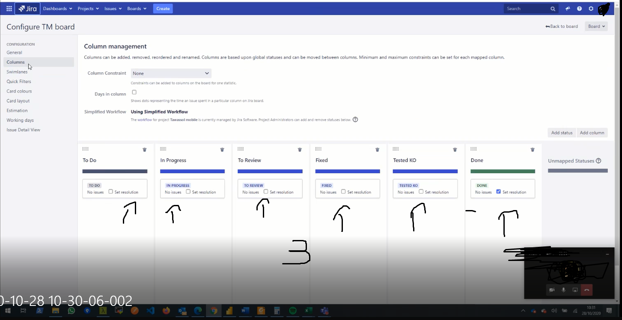Click the help icon after simplified workflow description

(x=355, y=120)
